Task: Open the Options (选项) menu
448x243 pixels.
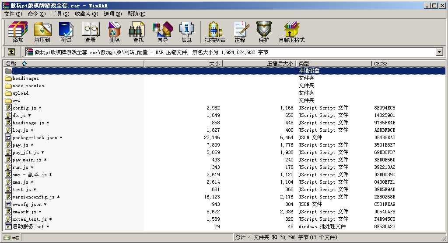Action: 113,14
